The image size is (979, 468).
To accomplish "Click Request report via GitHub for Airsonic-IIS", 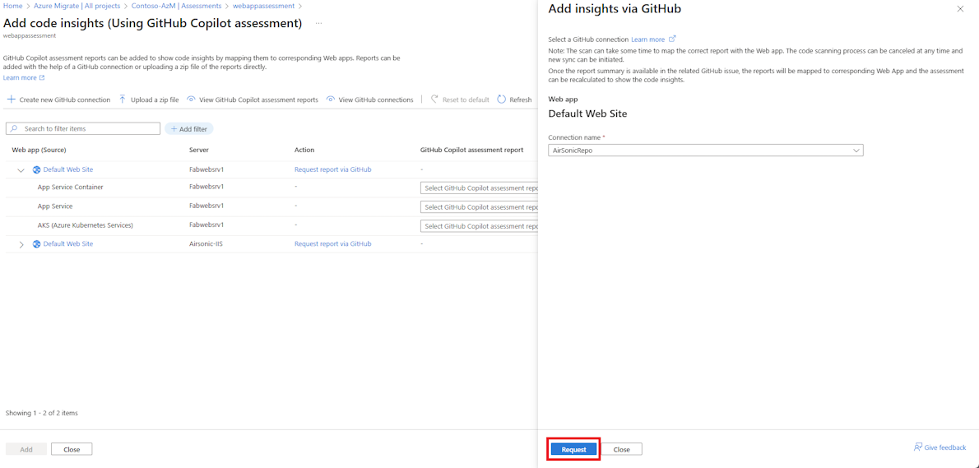I will click(x=332, y=243).
